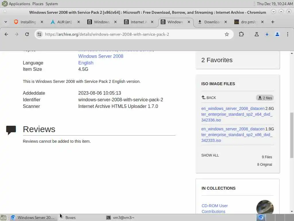Open a new tab with the plus button
The image size is (294, 221).
(273, 22)
